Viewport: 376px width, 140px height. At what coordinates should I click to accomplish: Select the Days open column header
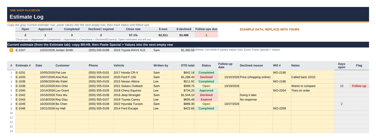(x=342, y=65)
